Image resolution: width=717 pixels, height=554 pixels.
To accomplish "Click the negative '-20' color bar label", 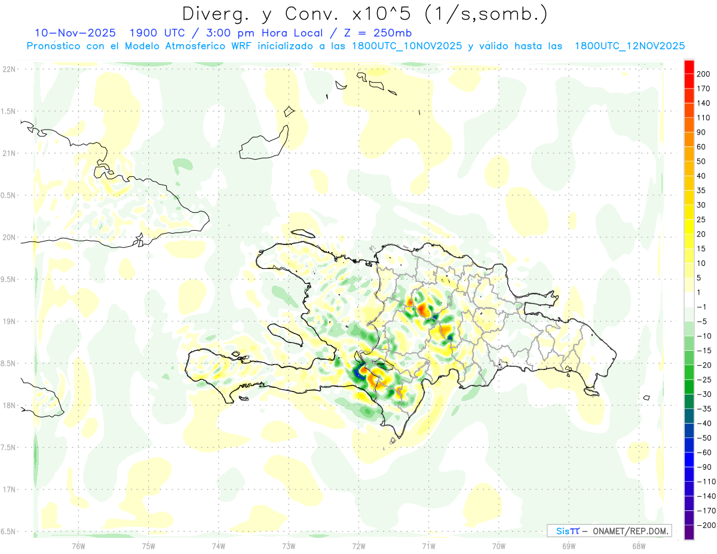I will click(704, 365).
